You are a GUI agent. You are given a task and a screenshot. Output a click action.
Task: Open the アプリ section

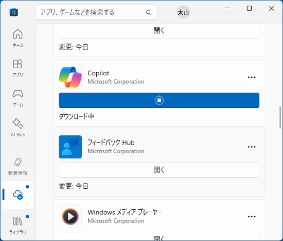pyautogui.click(x=17, y=68)
